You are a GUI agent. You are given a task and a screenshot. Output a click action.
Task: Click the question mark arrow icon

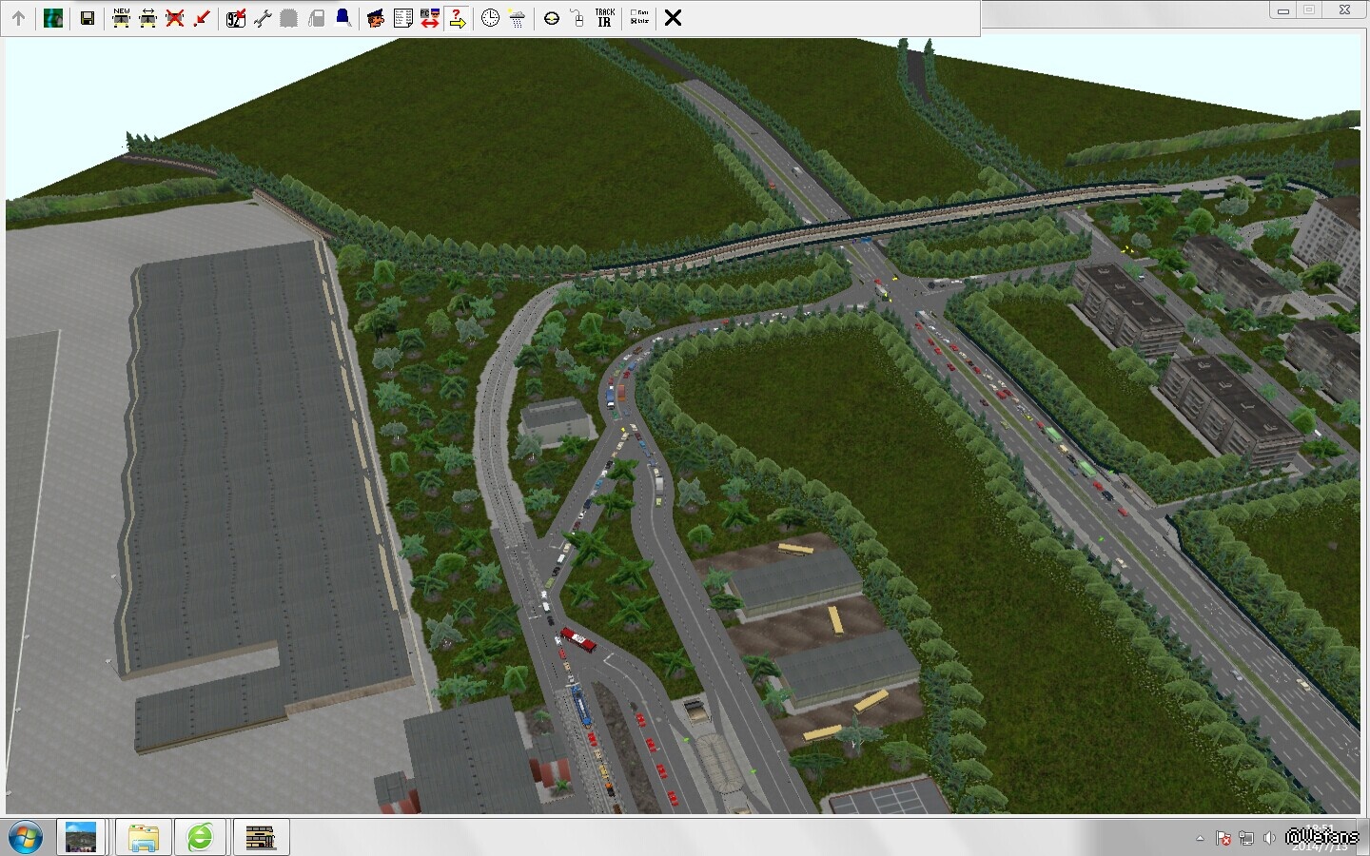(457, 18)
